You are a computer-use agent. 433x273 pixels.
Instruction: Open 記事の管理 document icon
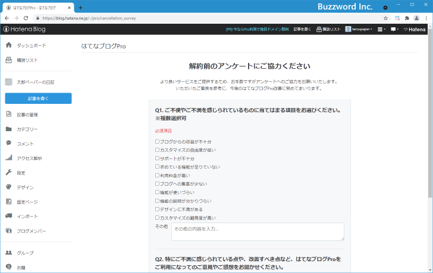pyautogui.click(x=8, y=115)
